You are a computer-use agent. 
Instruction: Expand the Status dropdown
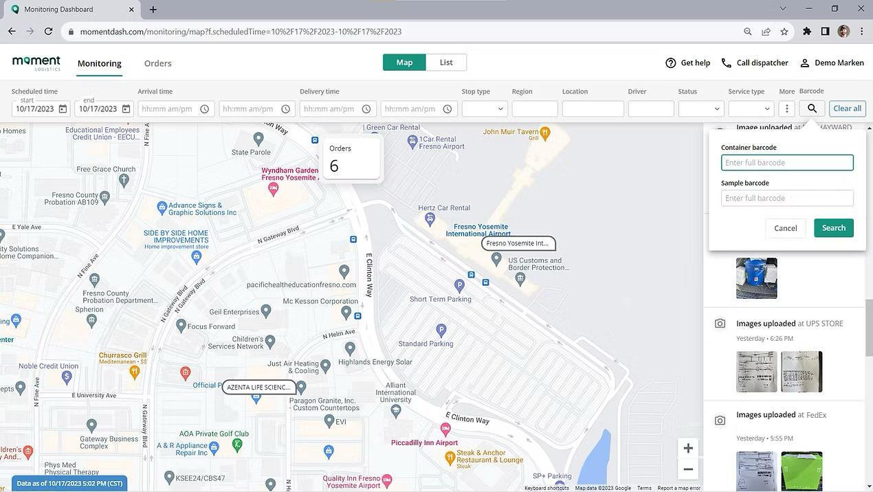(700, 109)
